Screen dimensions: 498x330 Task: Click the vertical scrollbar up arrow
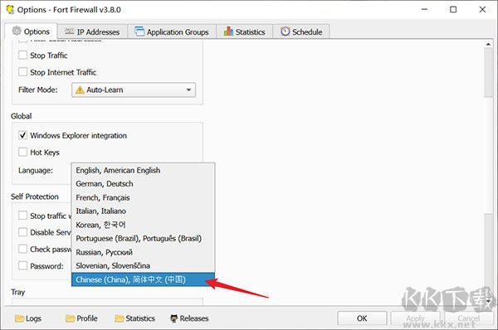(488, 45)
